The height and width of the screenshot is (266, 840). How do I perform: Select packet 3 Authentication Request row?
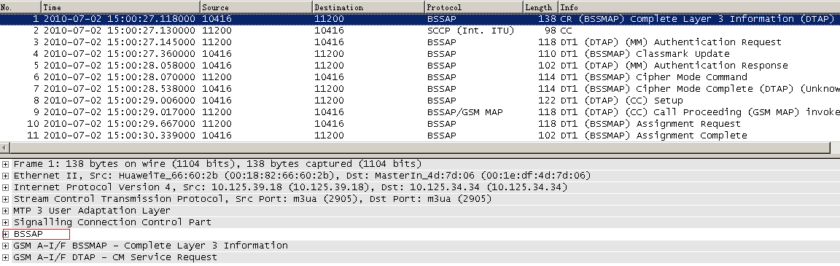pyautogui.click(x=420, y=42)
